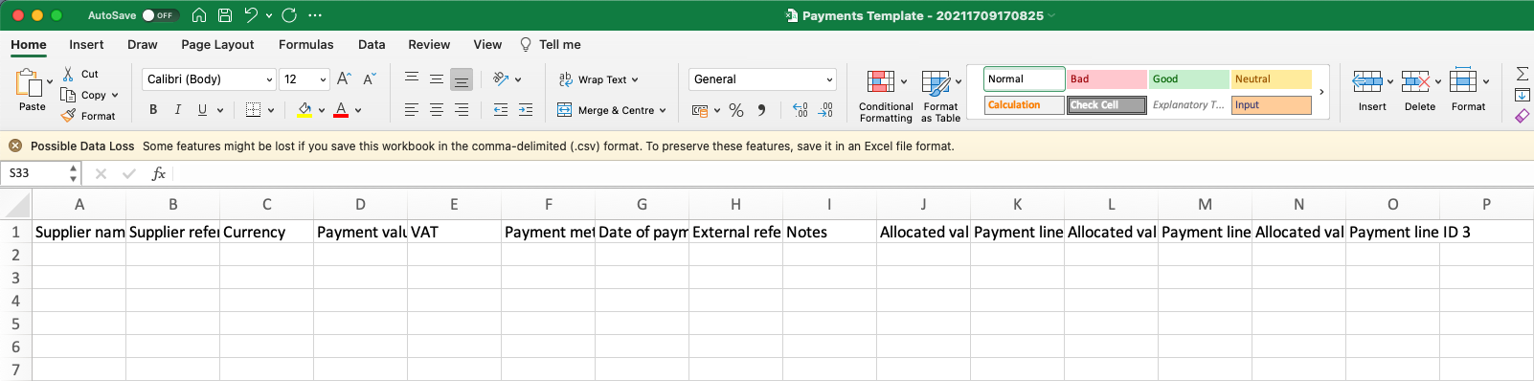The image size is (1534, 381).
Task: Click the AutoSum sigma icon
Action: (1523, 73)
